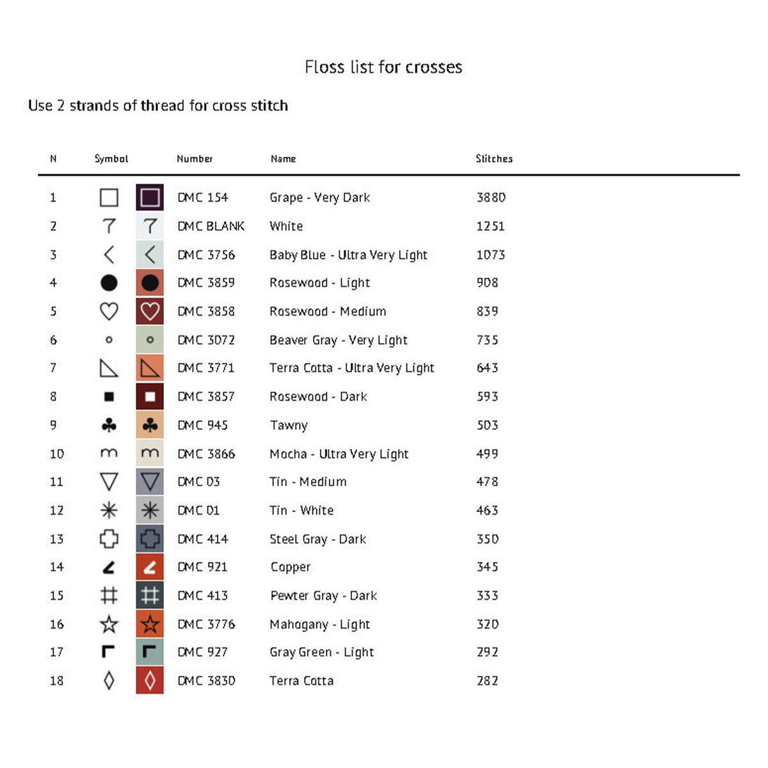Select the 3880 stitch count value
The width and height of the screenshot is (768, 768).
491,197
